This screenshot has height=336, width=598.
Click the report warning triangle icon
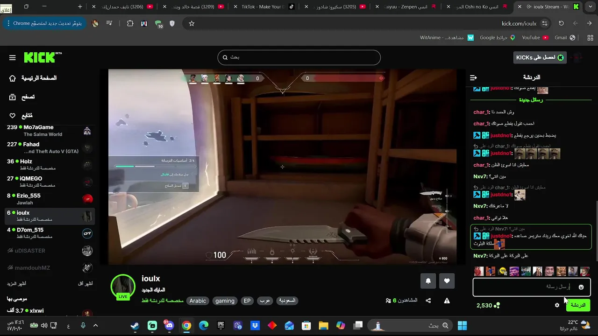[447, 301]
